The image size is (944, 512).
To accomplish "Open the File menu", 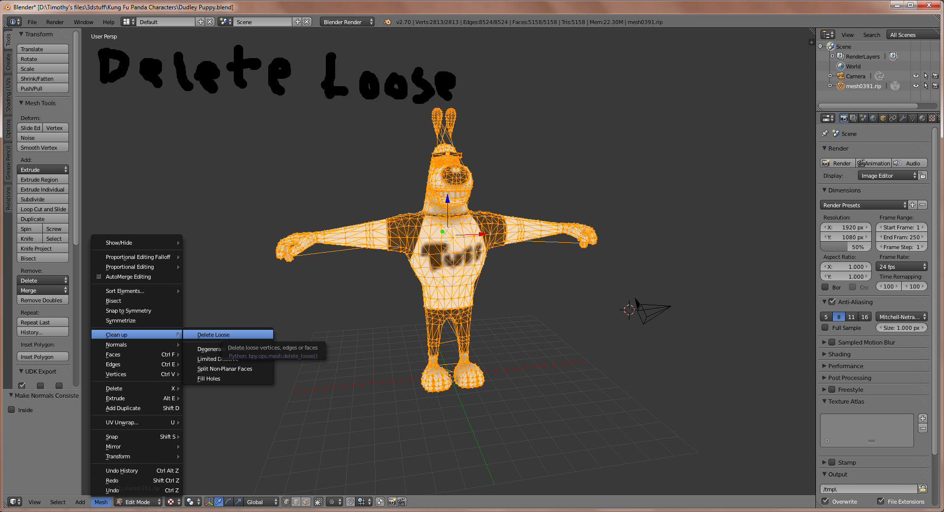I will [32, 22].
